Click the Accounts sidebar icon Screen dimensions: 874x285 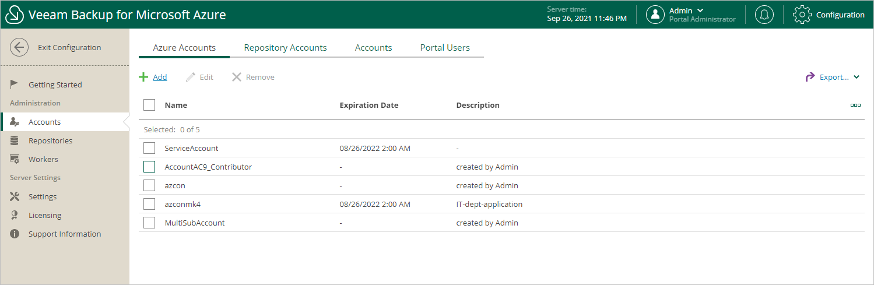pyautogui.click(x=15, y=122)
